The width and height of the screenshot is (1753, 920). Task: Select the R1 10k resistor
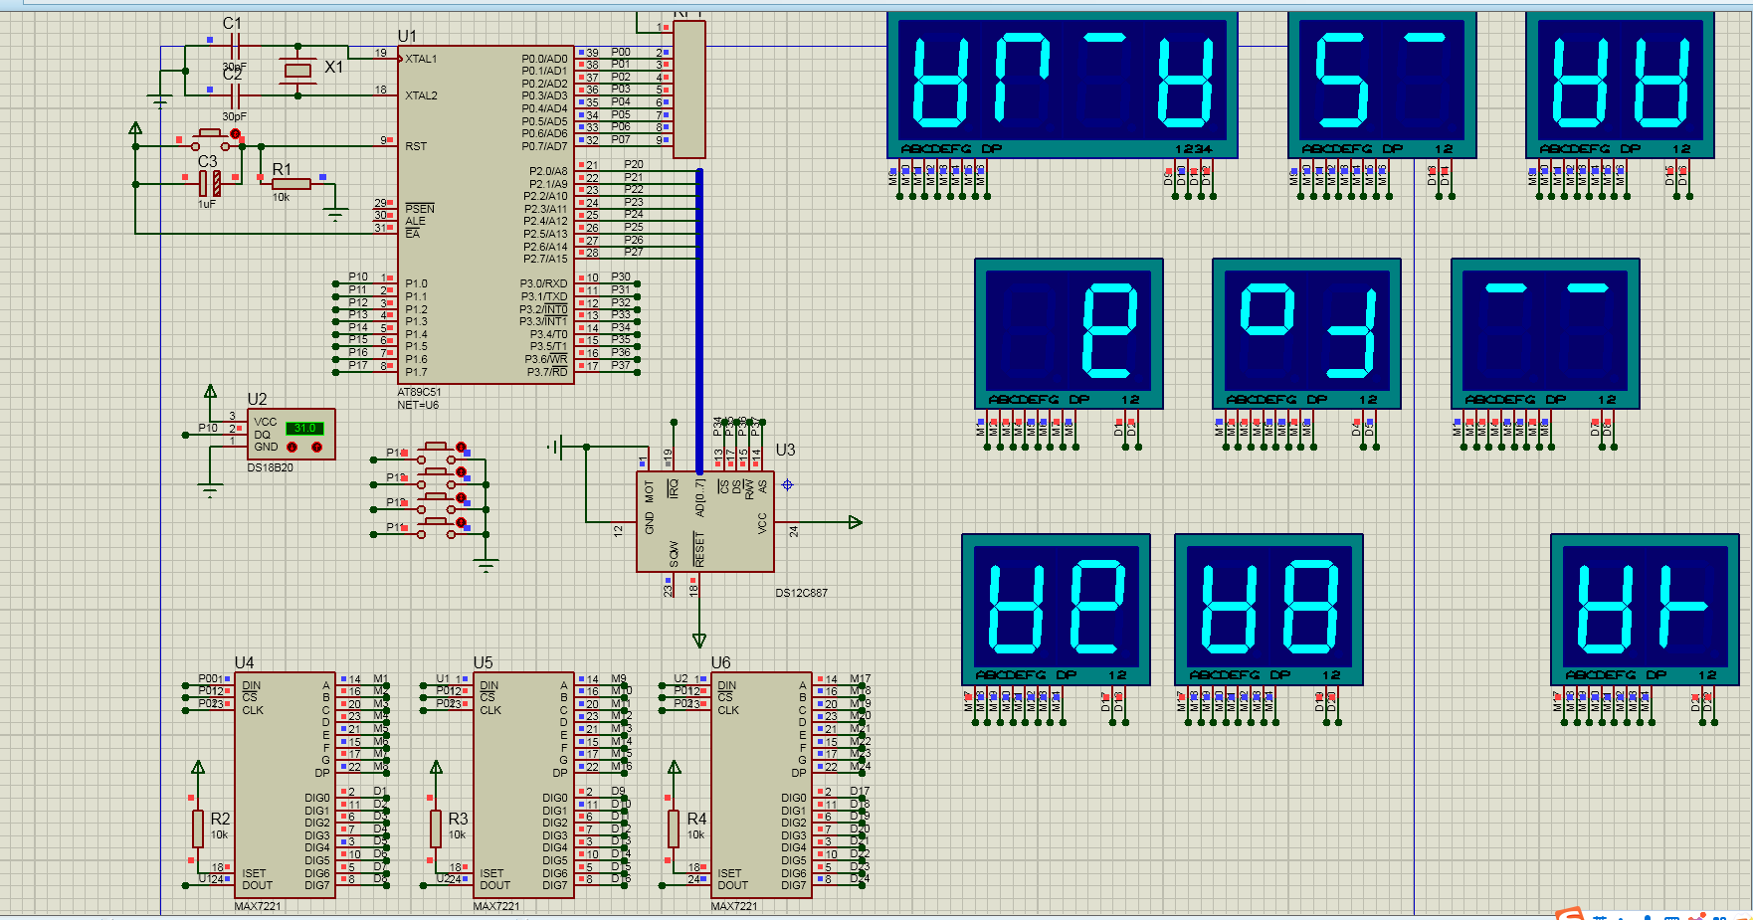point(292,184)
